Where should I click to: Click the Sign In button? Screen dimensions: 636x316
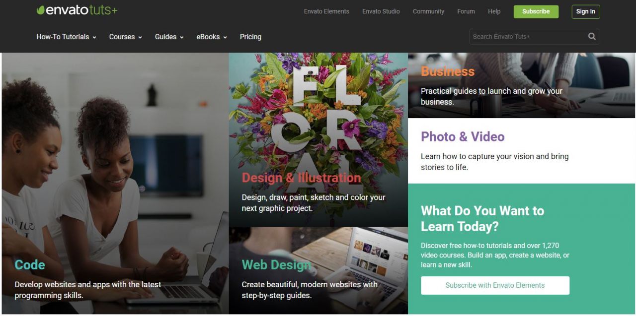586,11
